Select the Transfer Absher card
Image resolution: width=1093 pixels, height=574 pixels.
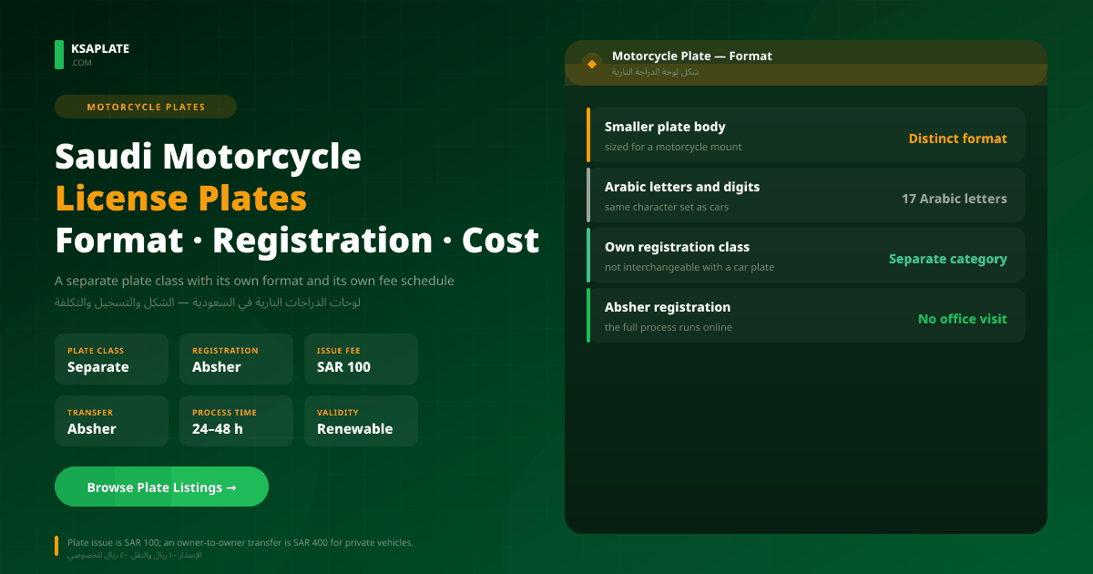tap(111, 421)
